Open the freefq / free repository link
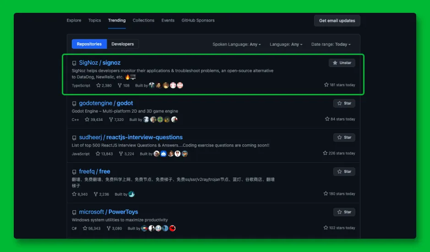The height and width of the screenshot is (252, 430). [95, 171]
